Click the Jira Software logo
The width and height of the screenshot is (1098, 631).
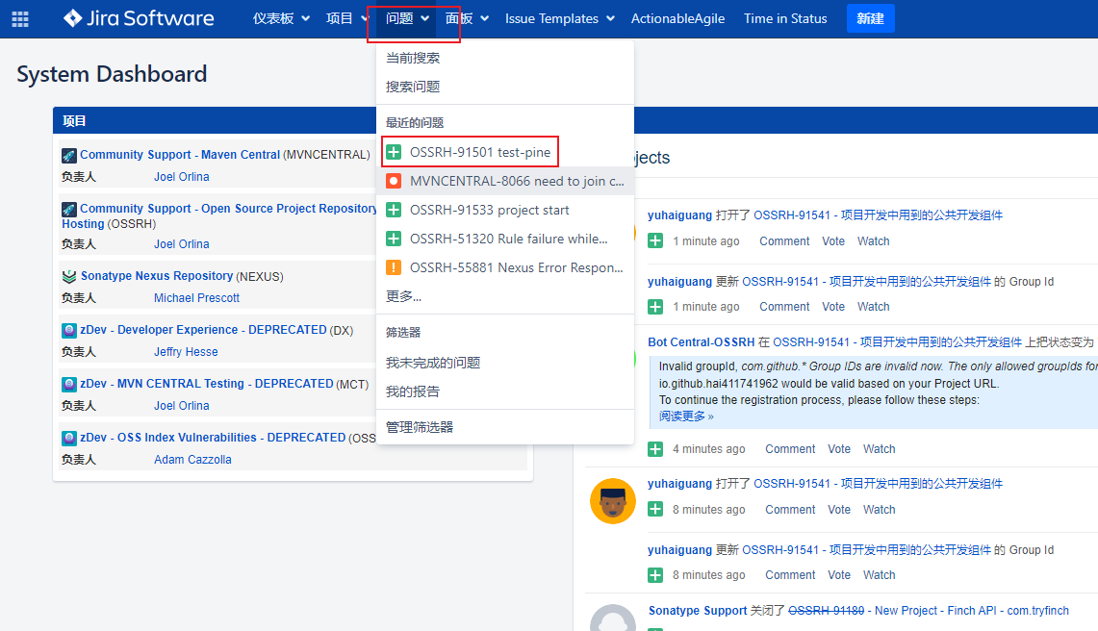pos(139,18)
